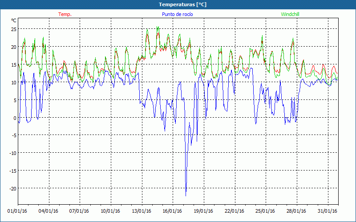The height and width of the screenshot is (222, 356).
Task: Click the '°C' axis unit label
Action: coord(14,20)
